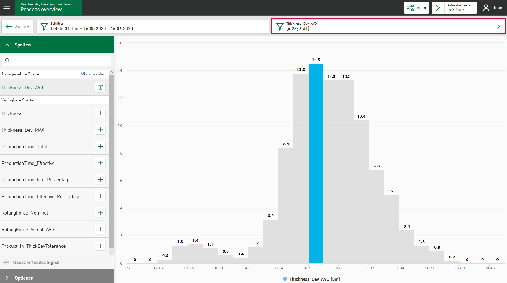Toggle the Thickness_Dev_AVG legend dot
507x283 pixels.
pyautogui.click(x=285, y=279)
